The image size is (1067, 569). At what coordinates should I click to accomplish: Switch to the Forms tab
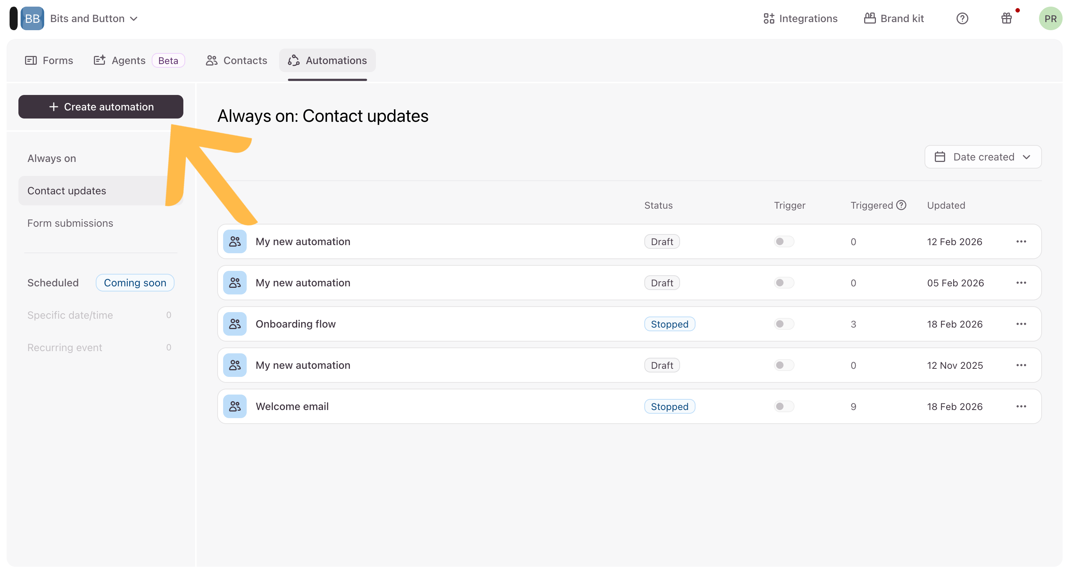click(x=49, y=60)
